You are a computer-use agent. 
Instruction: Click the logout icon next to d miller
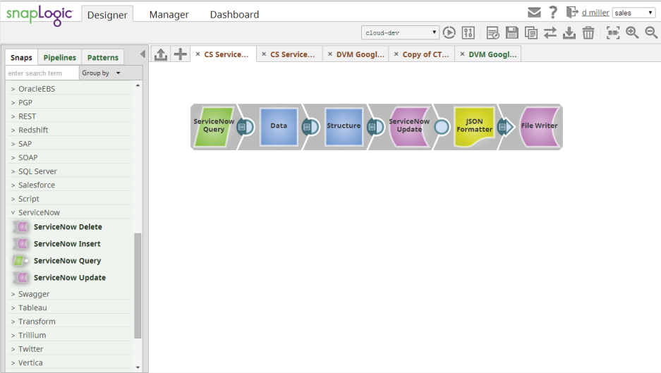click(x=572, y=12)
